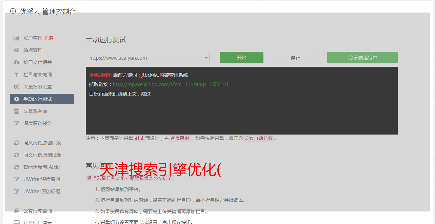Click the log line 目标页面未识别到正文，跳过
435x224 pixels.
(120, 94)
